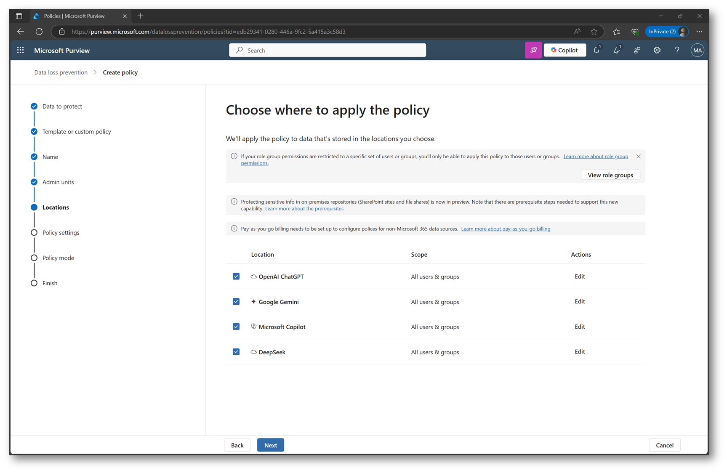Open Learn more about role group permissions link
This screenshot has width=727, height=473.
(596, 156)
